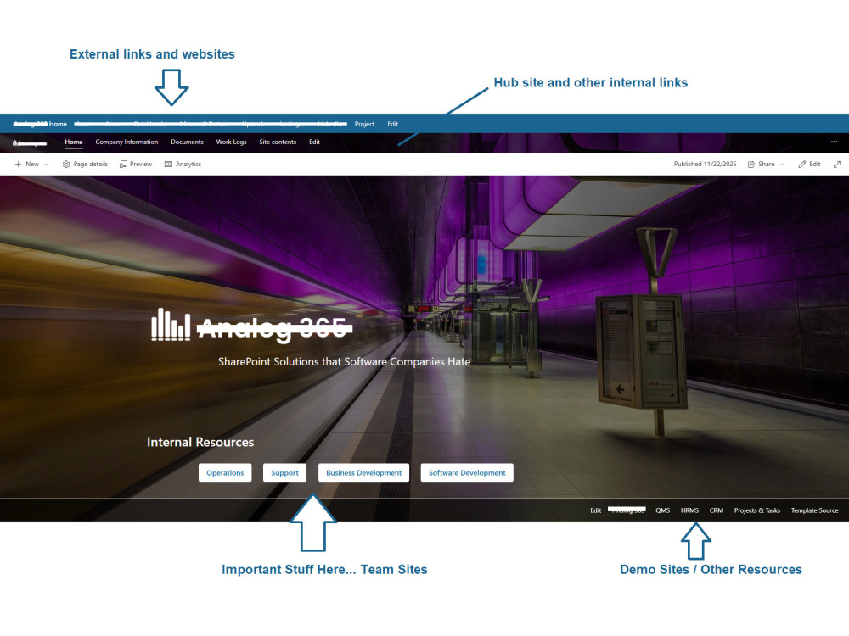Click the Share icon in the command bar
Image resolution: width=849 pixels, height=636 pixels.
(751, 165)
